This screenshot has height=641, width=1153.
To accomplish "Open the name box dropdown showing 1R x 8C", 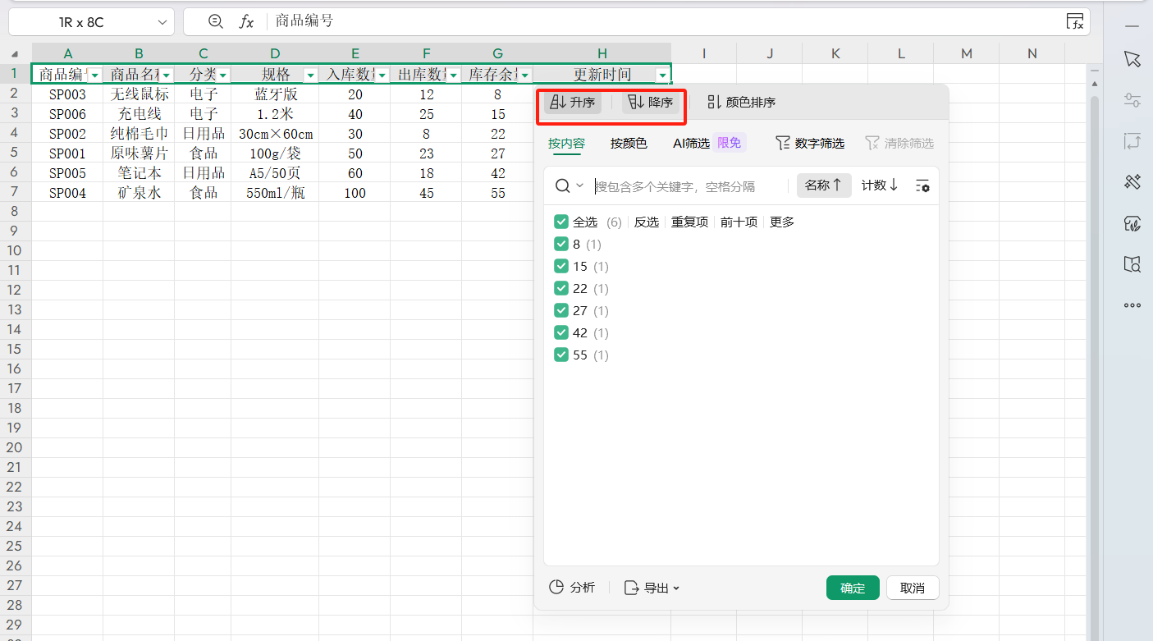I will point(162,21).
